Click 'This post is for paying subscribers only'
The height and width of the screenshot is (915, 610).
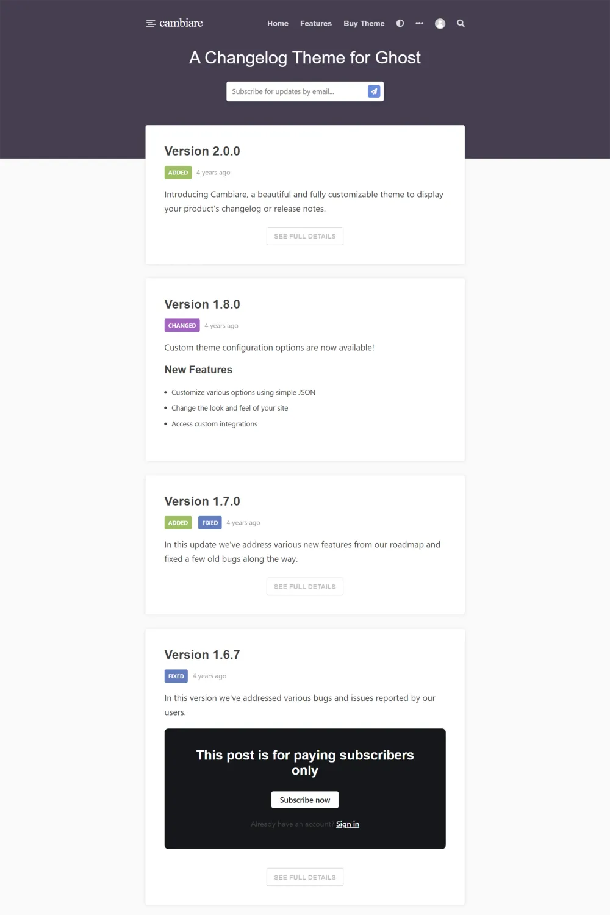tap(305, 762)
